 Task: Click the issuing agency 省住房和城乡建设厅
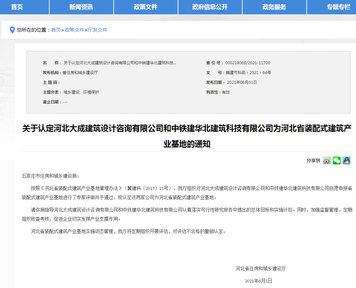point(80,73)
